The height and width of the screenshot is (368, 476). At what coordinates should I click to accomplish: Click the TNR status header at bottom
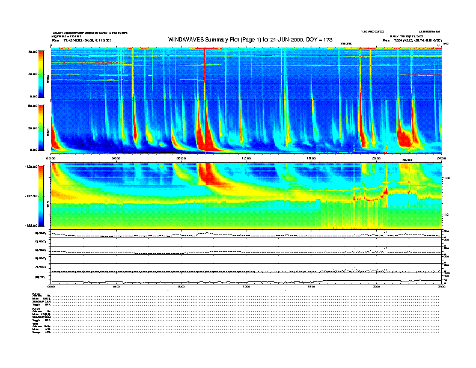36,324
